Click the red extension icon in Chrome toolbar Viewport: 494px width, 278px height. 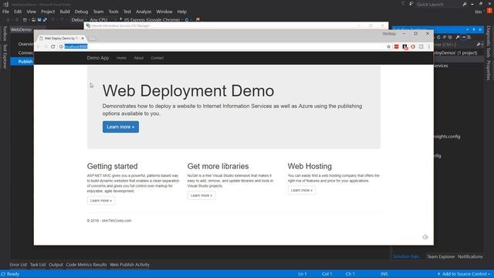397,46
